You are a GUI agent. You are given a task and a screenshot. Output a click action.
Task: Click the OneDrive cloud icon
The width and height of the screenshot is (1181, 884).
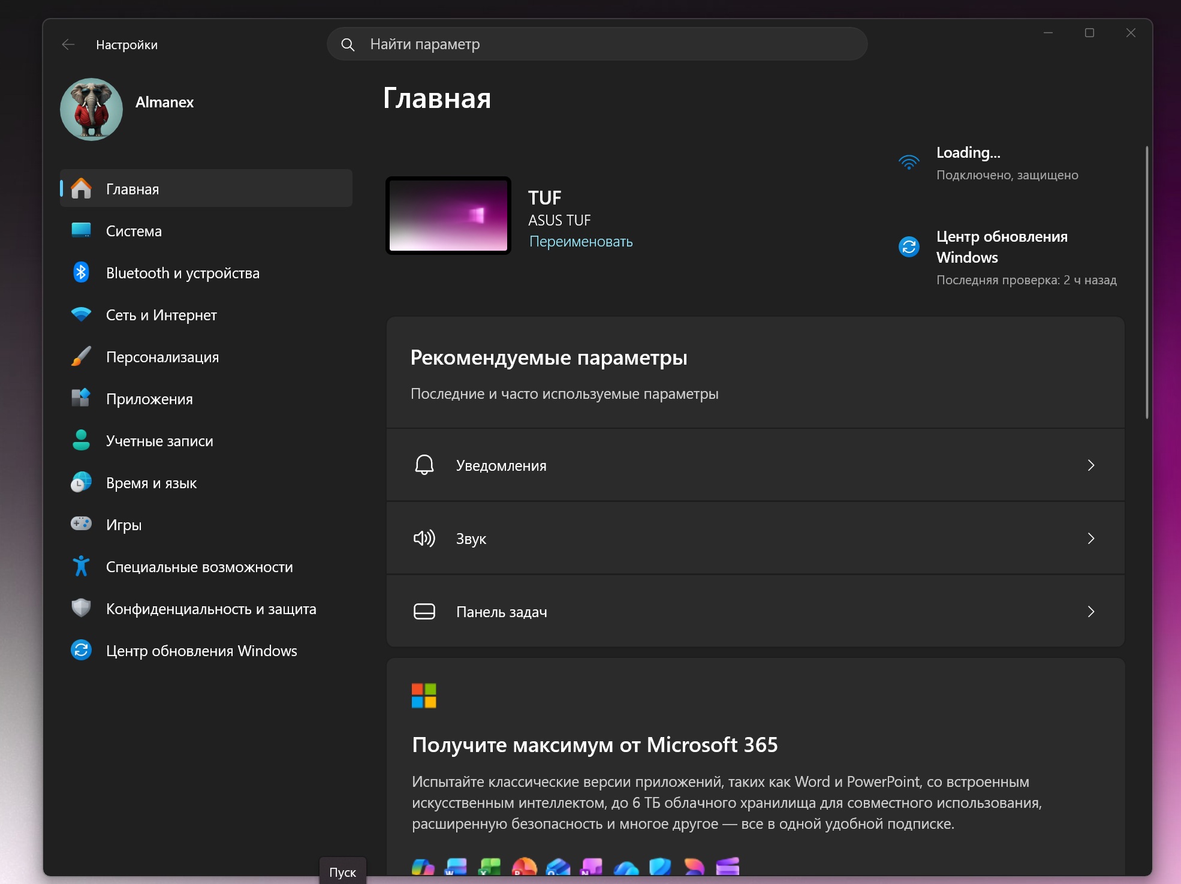tap(626, 868)
